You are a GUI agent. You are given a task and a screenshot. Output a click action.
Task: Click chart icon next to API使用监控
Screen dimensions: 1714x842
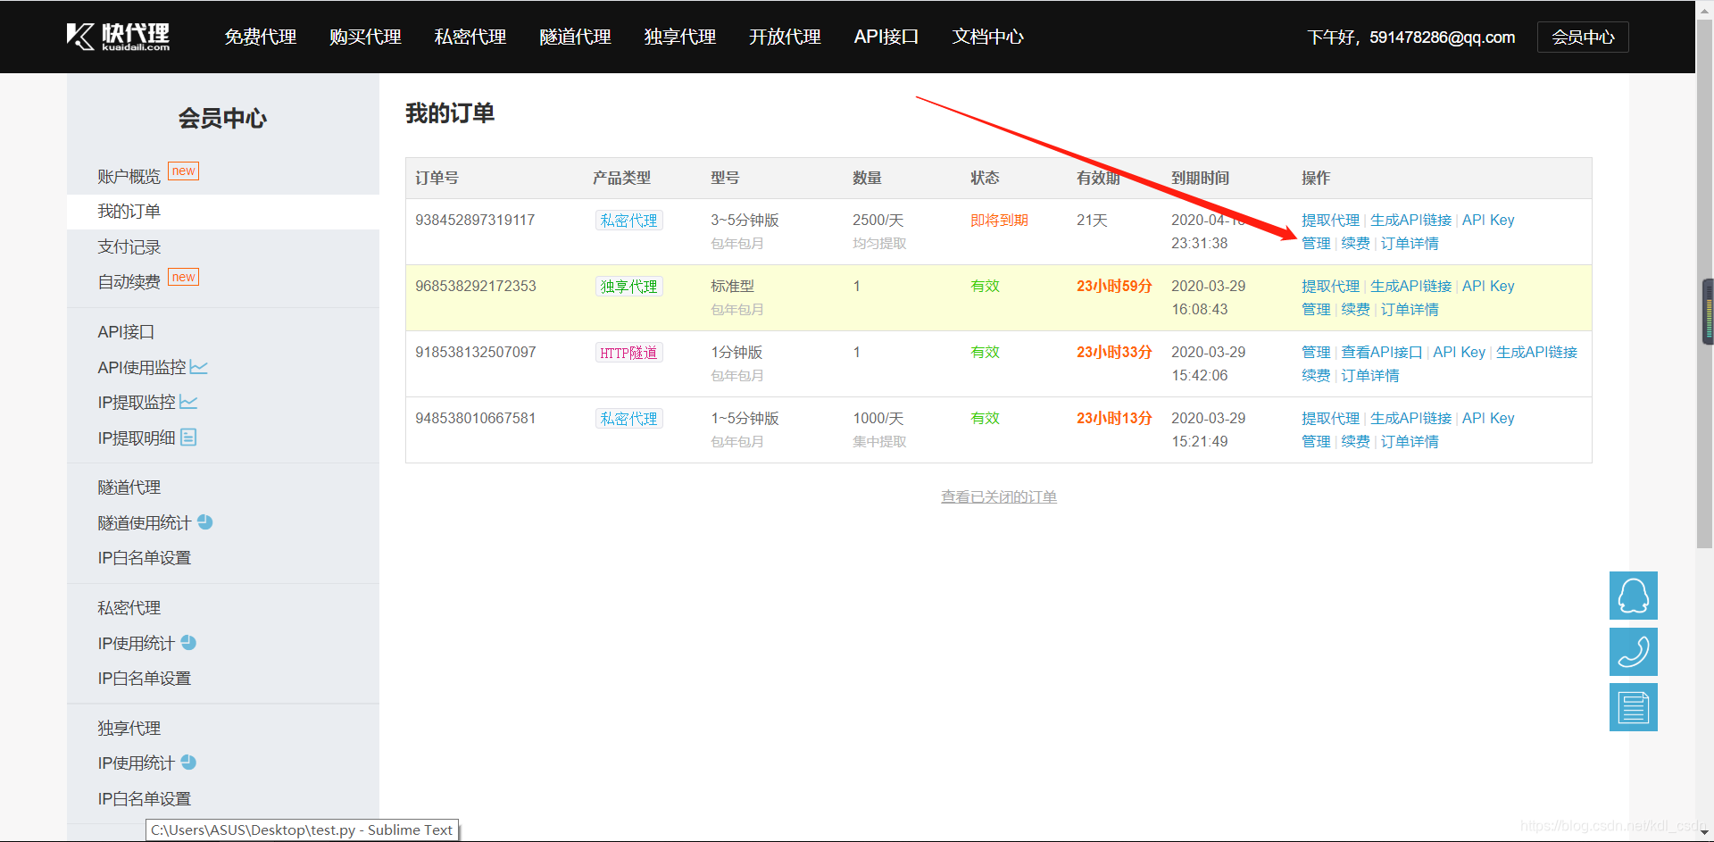198,367
